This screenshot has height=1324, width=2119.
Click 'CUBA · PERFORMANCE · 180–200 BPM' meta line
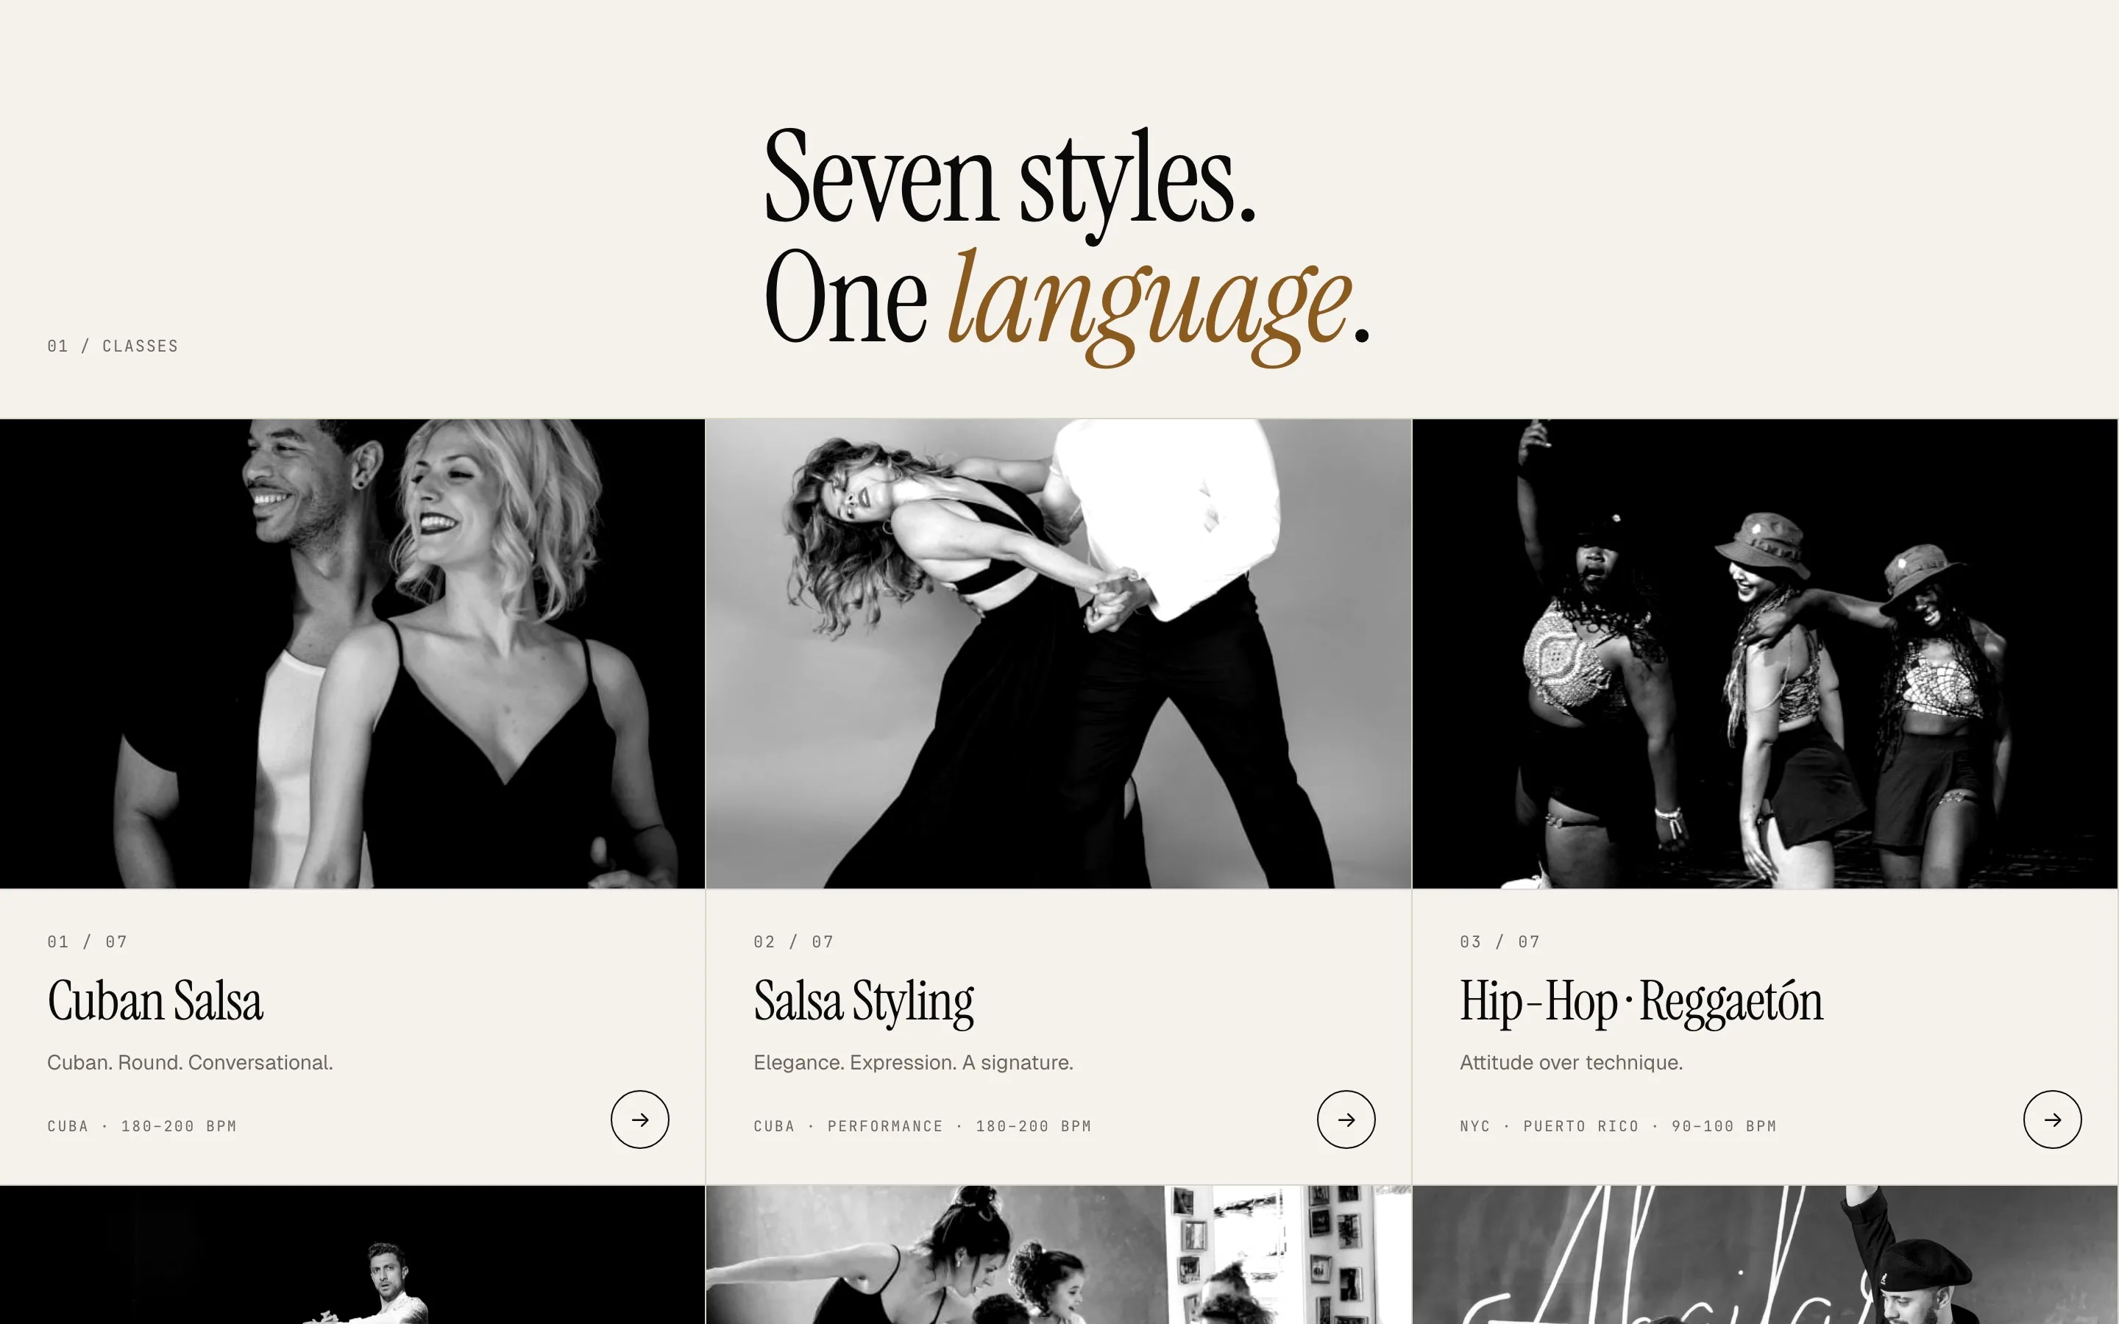[922, 1126]
